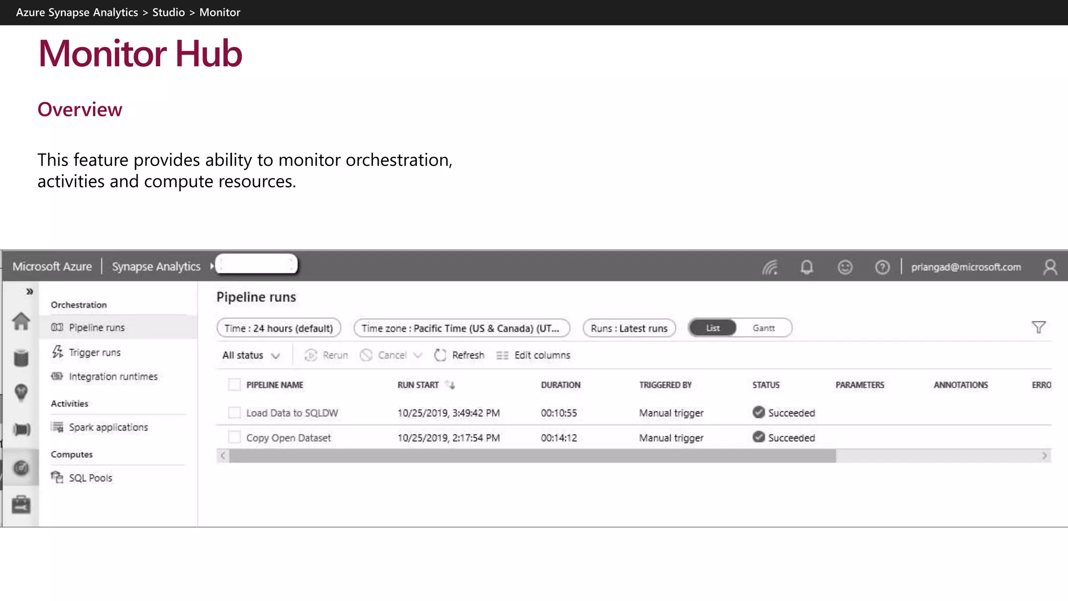Open the Home hub icon in sidebar
Viewport: 1068px width, 601px height.
(x=21, y=321)
